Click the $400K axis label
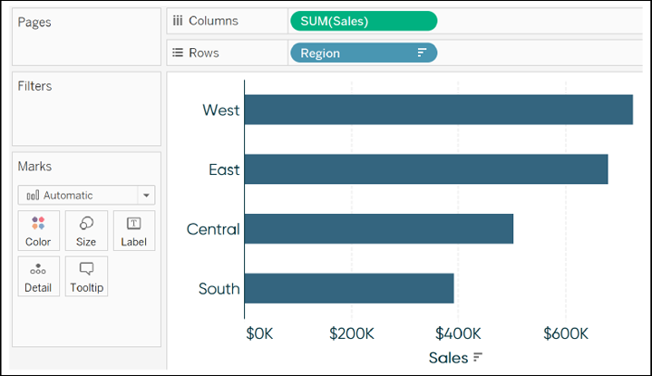This screenshot has height=376, width=652. click(458, 333)
